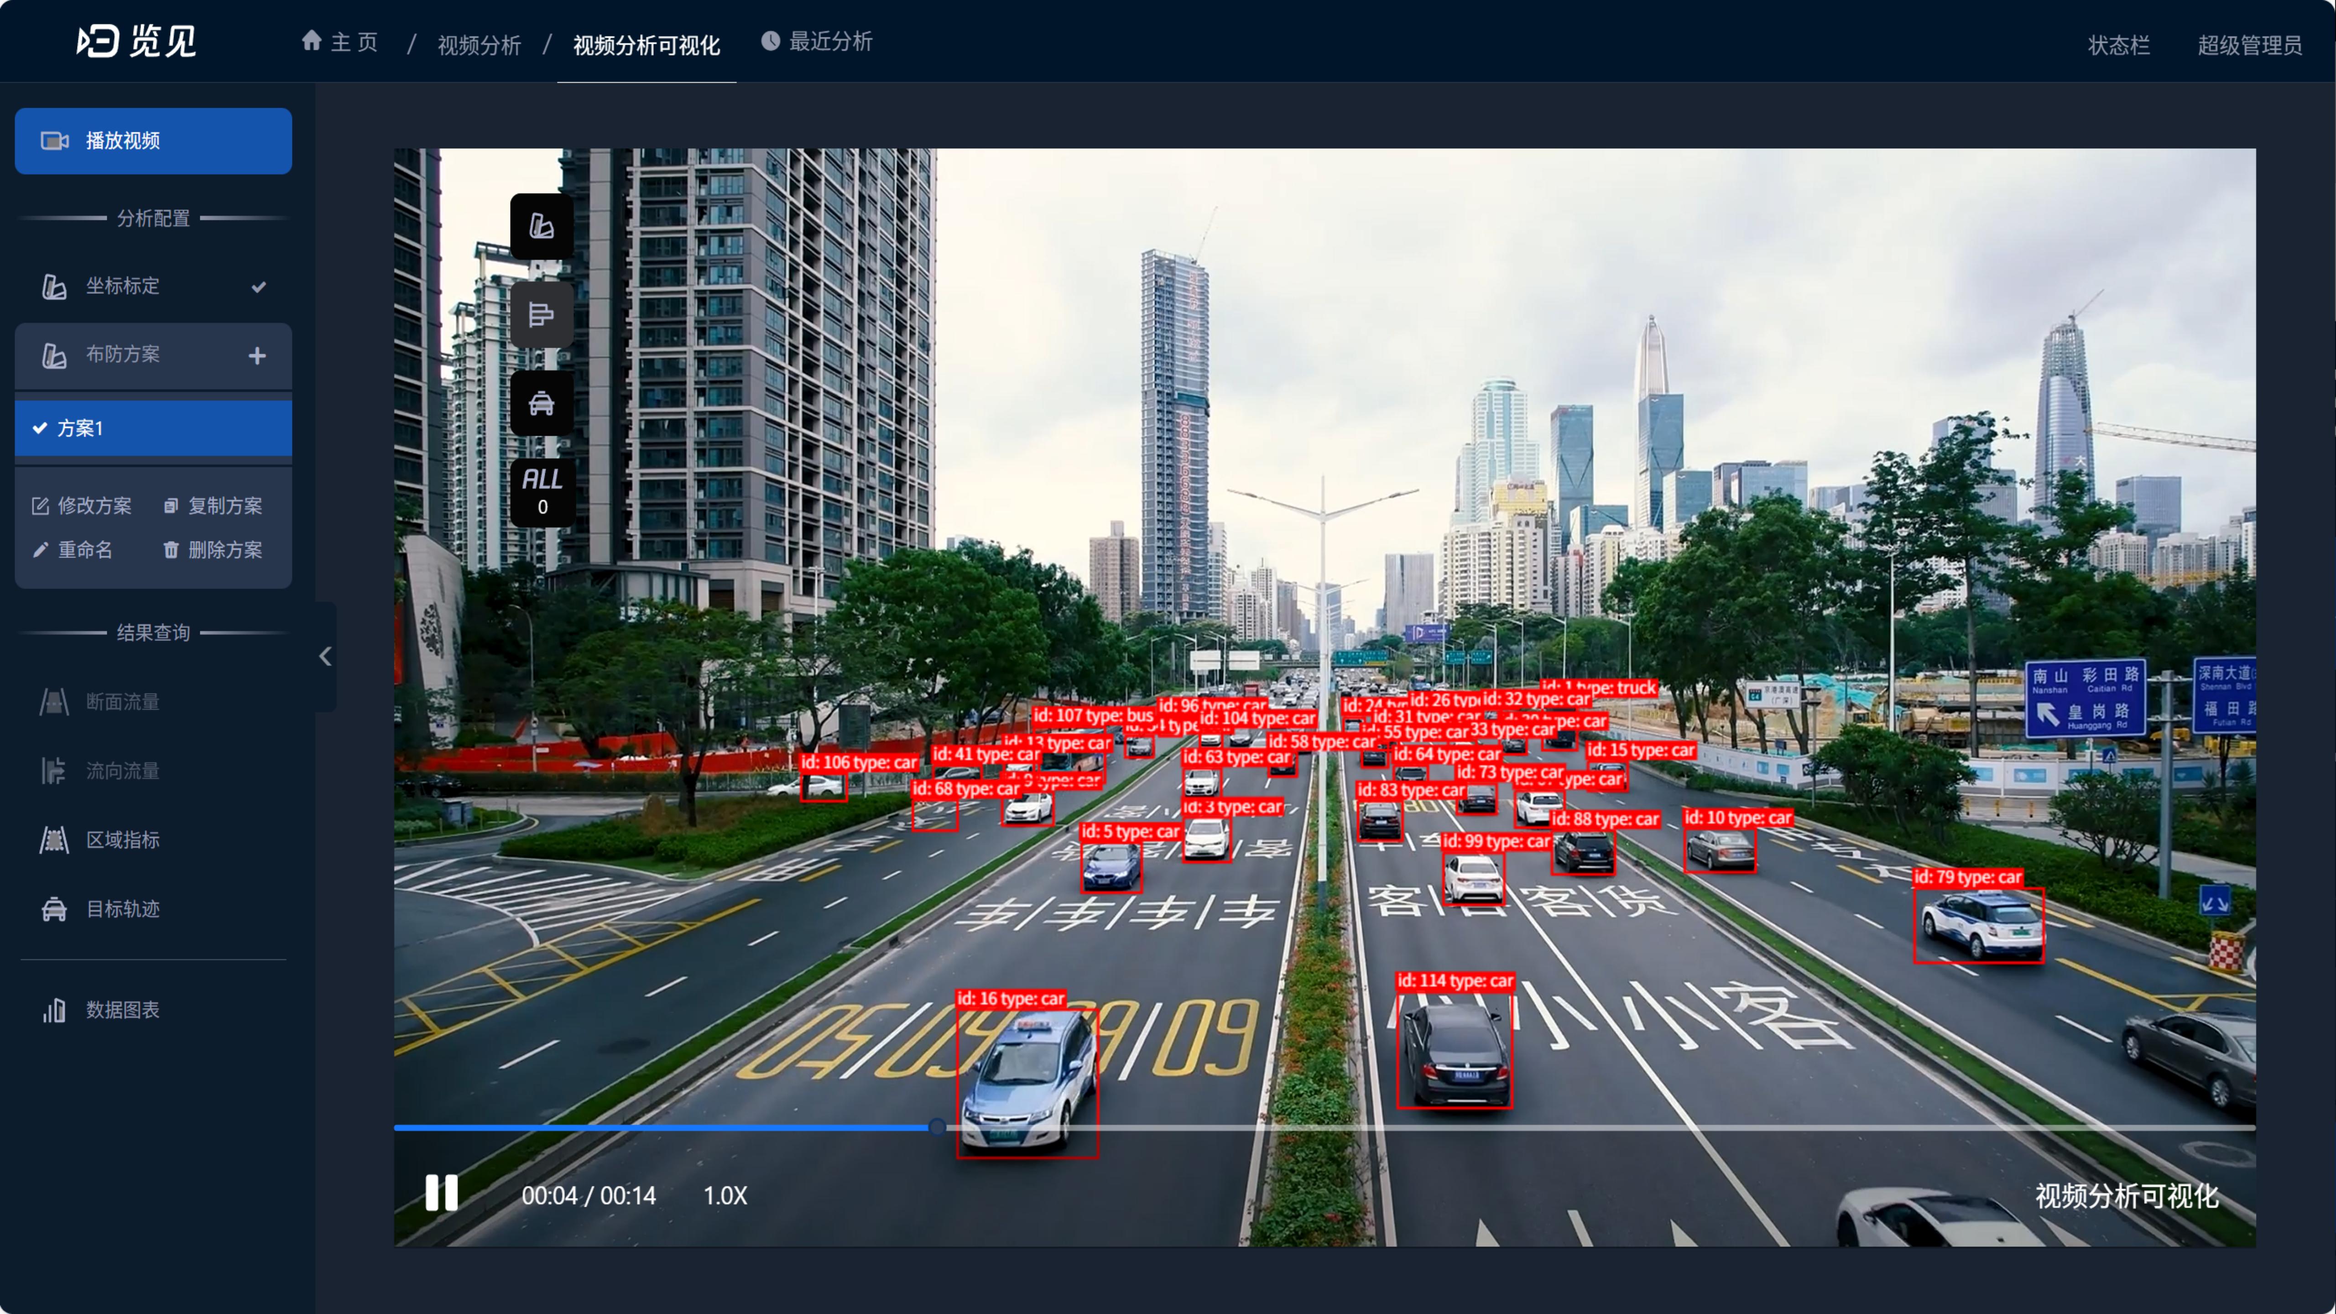Screen dimensions: 2336x1314
Task: Click the 播放视频 button
Action: tap(153, 141)
